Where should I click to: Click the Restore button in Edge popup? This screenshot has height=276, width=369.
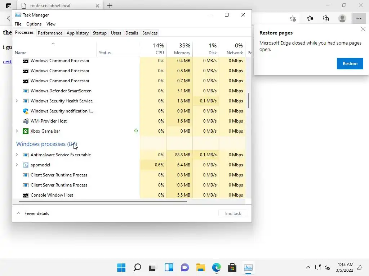pos(350,64)
